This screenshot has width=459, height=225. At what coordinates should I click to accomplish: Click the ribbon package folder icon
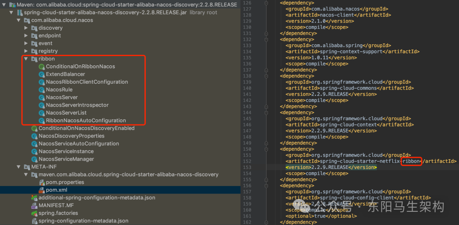tap(34, 59)
